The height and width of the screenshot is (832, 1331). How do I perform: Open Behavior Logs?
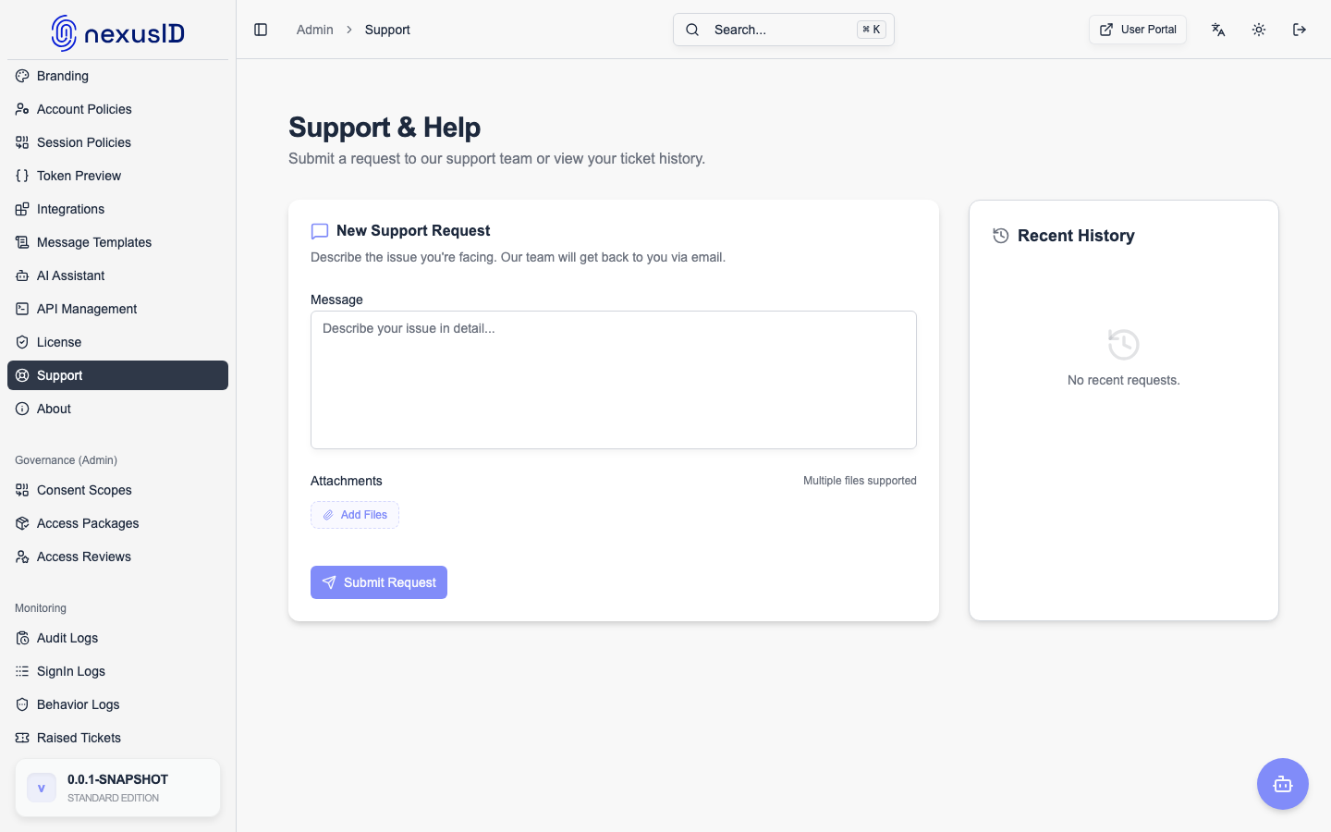117,704
